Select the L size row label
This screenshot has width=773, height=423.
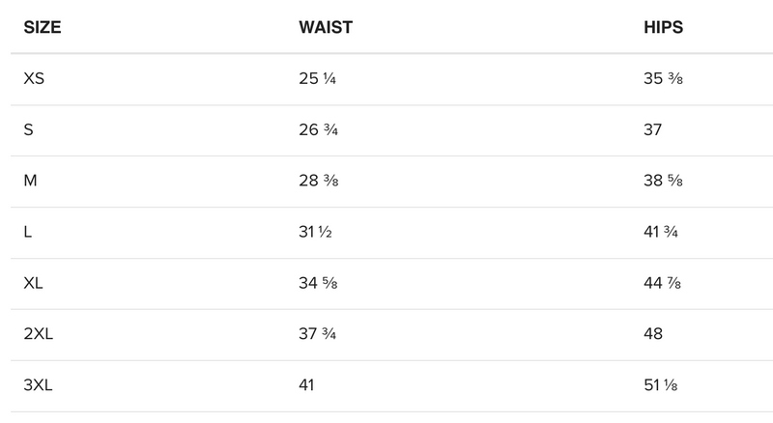click(27, 233)
